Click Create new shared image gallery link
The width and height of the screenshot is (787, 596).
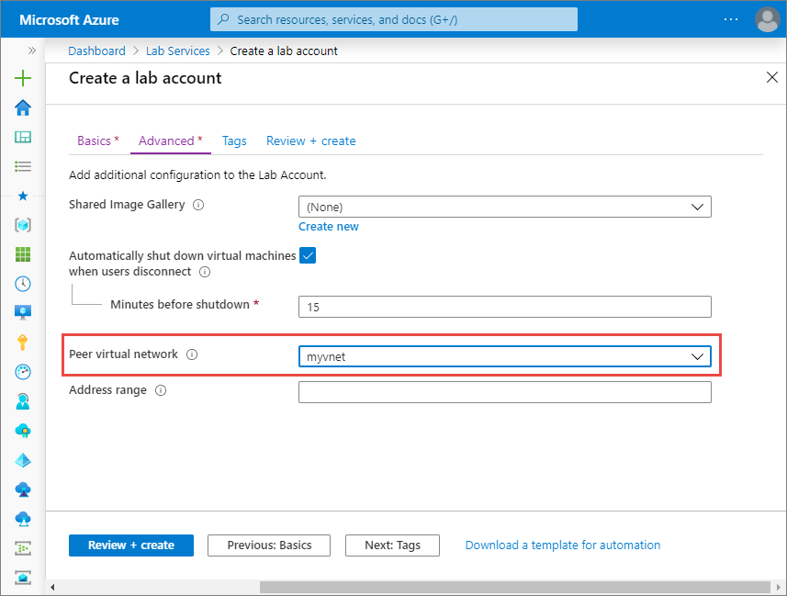point(329,227)
